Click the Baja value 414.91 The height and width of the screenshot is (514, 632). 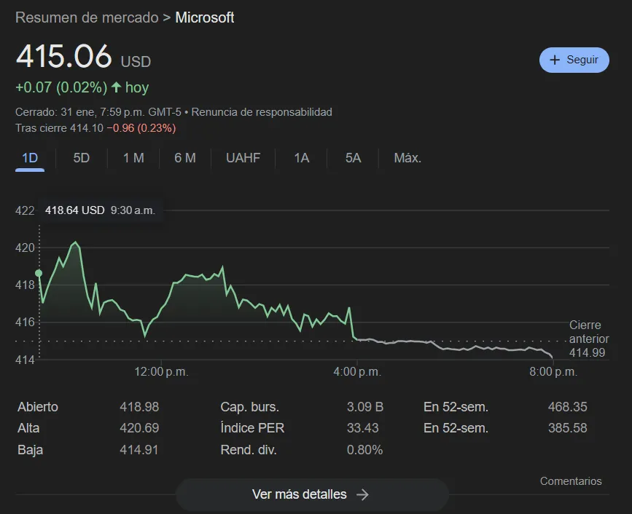pos(139,450)
